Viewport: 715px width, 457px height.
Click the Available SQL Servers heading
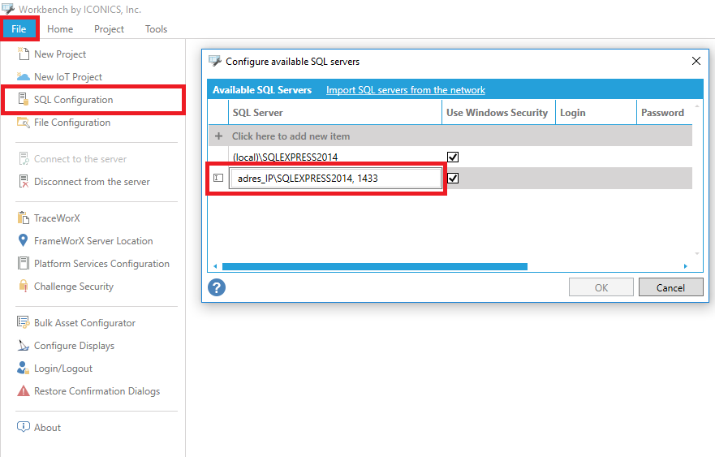[262, 90]
